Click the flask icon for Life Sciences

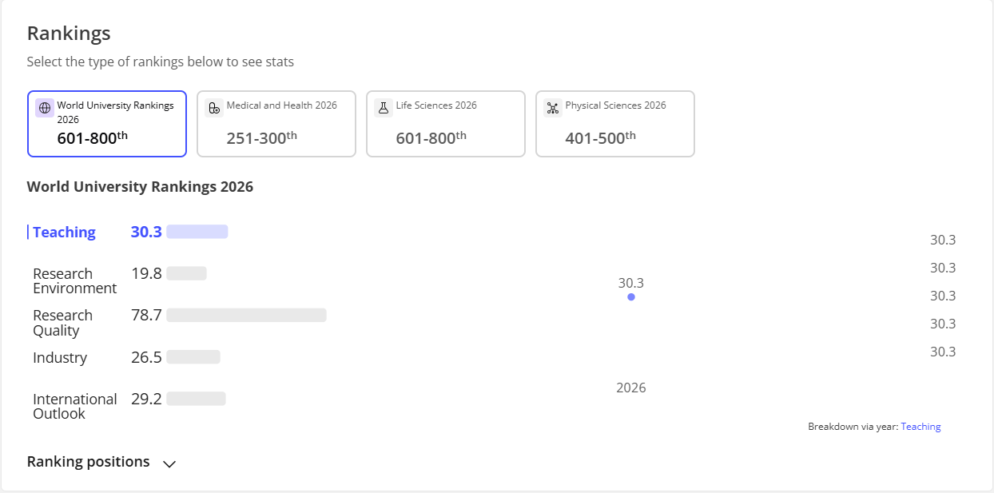(x=383, y=108)
